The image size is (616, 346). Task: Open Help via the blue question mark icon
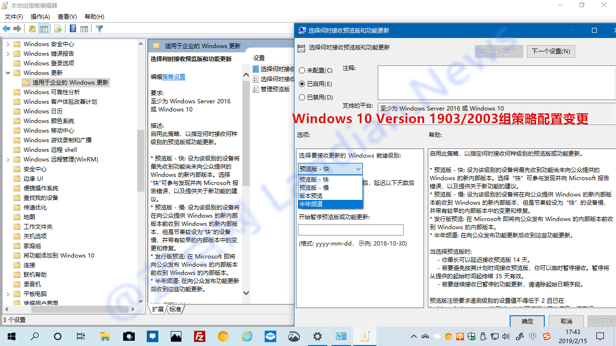(x=73, y=28)
